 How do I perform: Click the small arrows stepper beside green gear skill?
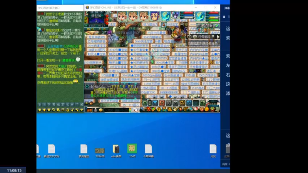(150, 103)
